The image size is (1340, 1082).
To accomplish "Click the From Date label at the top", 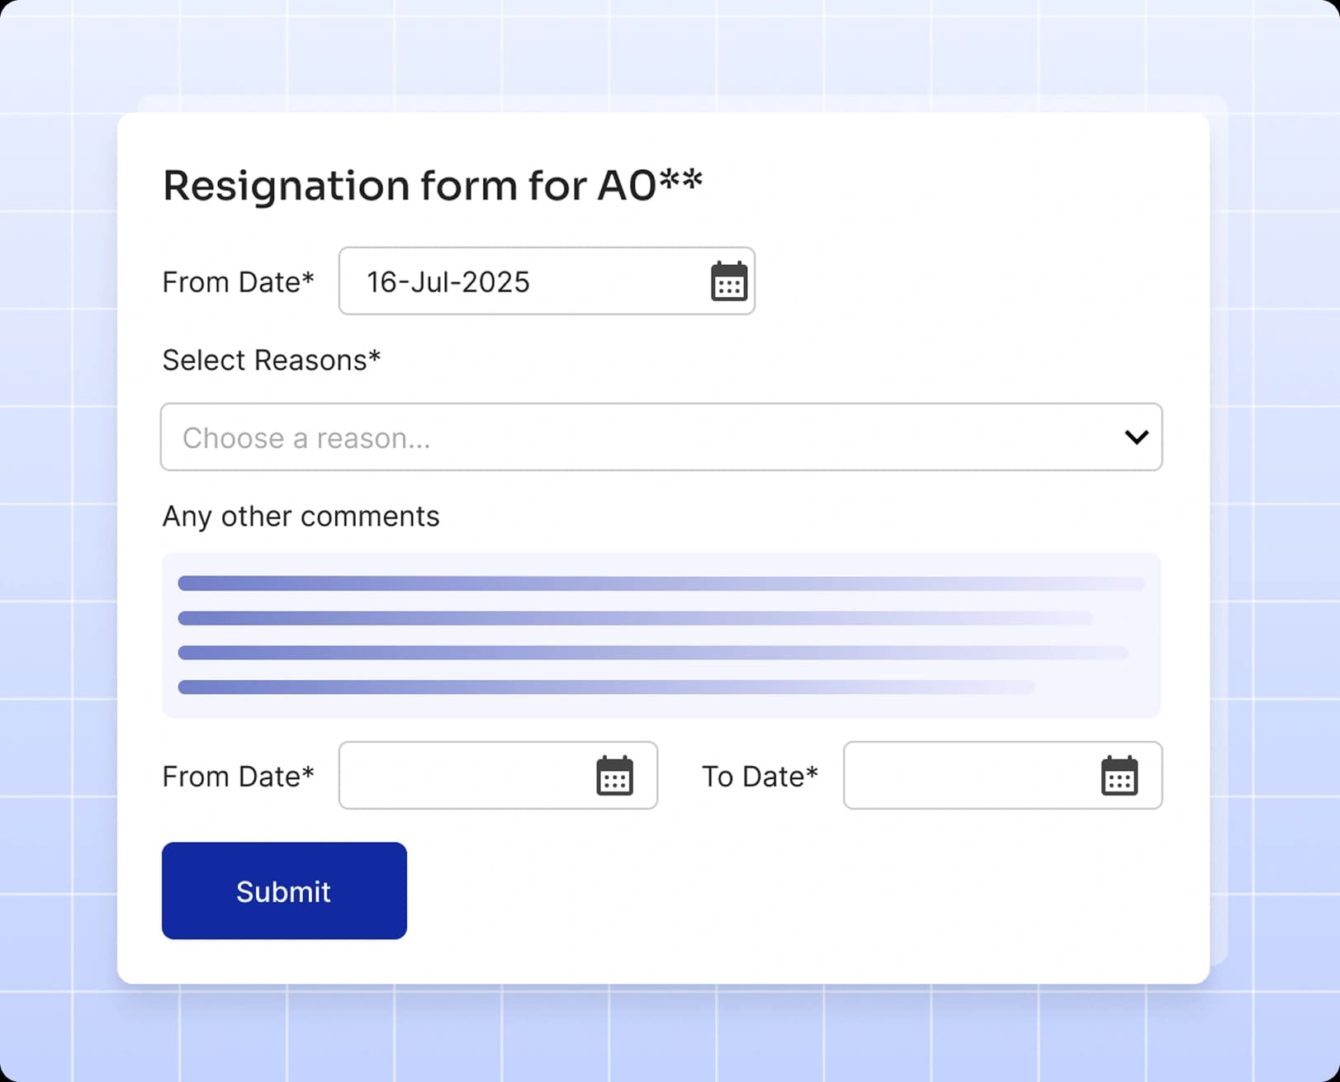I will (238, 281).
